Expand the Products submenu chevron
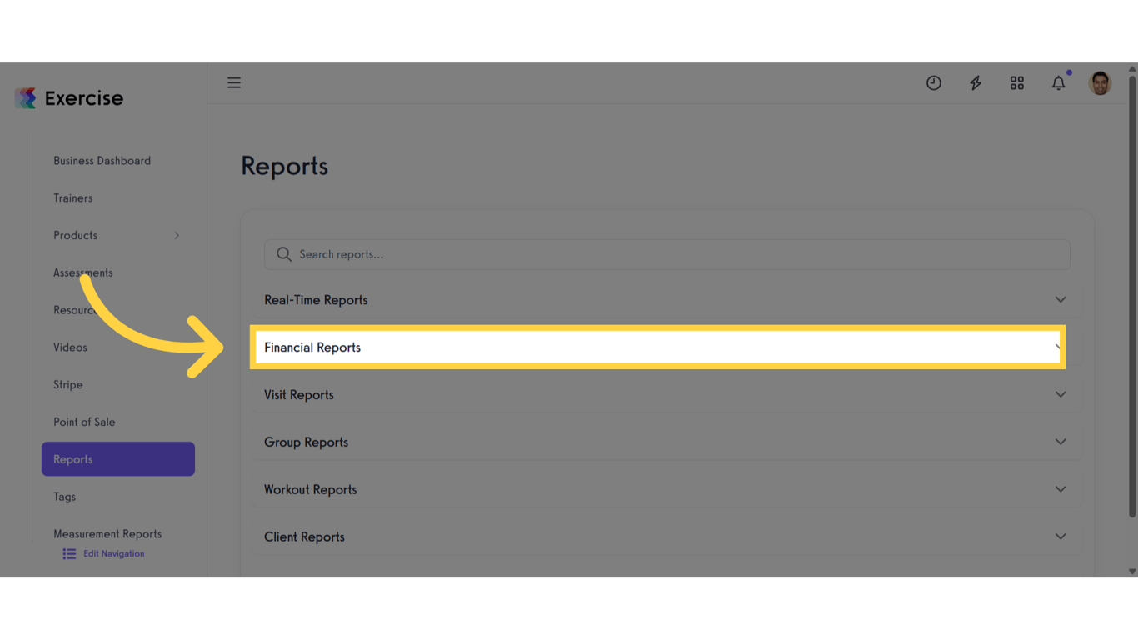The width and height of the screenshot is (1138, 640). (177, 235)
